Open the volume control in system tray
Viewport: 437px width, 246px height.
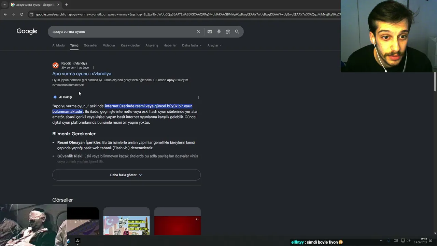408,241
